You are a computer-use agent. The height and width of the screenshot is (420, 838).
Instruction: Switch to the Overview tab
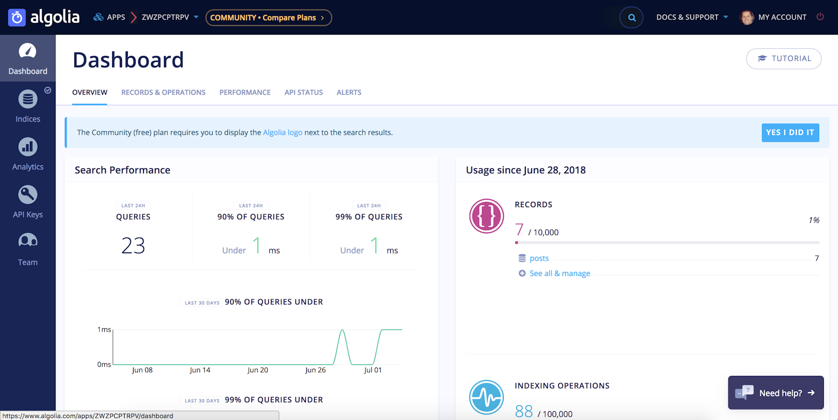click(x=90, y=92)
